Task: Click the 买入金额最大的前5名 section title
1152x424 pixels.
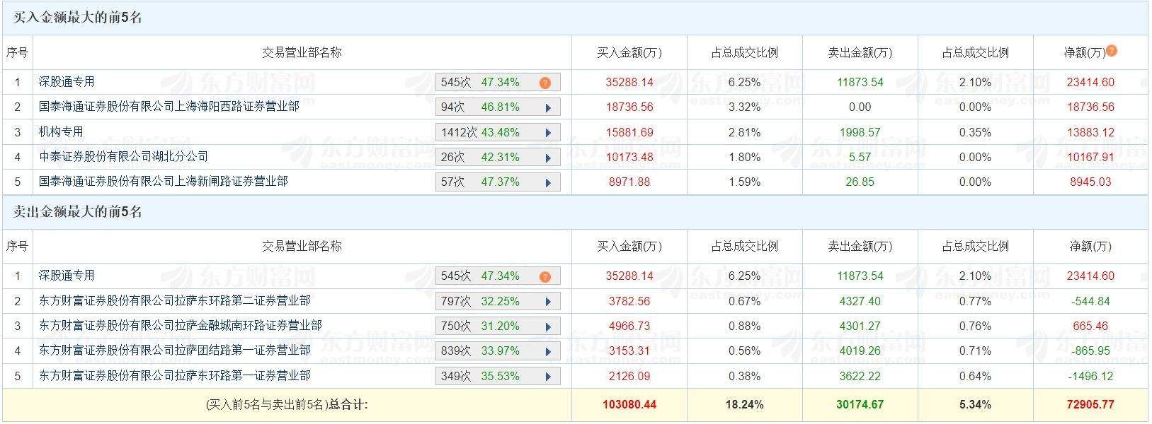Action: click(x=78, y=18)
